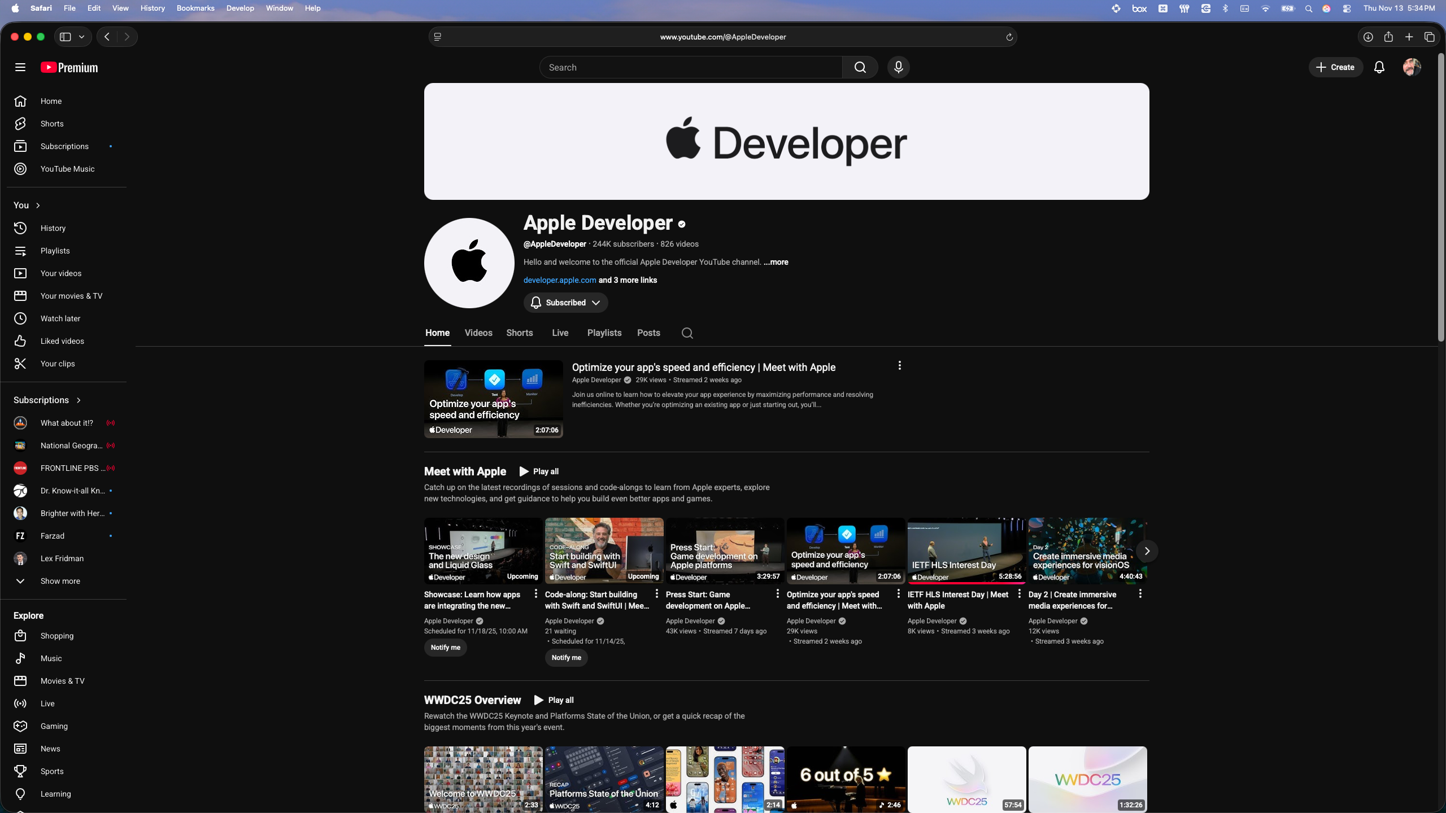Click the voice search microphone icon

click(898, 67)
